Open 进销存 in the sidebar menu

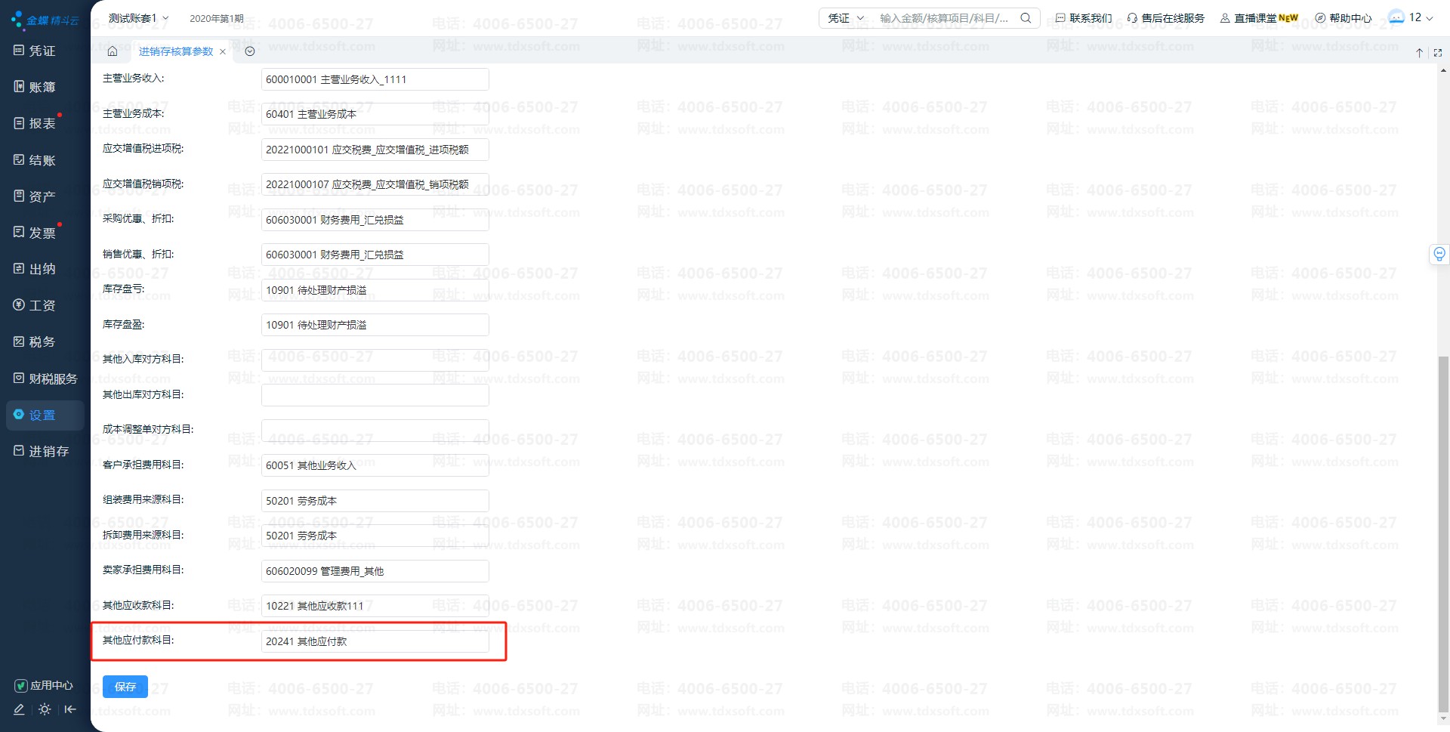tap(48, 451)
